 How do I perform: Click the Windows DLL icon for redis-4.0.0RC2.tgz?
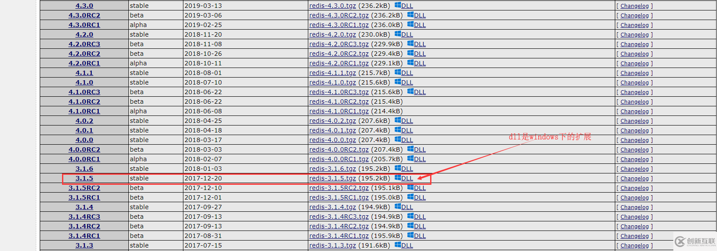tap(410, 149)
